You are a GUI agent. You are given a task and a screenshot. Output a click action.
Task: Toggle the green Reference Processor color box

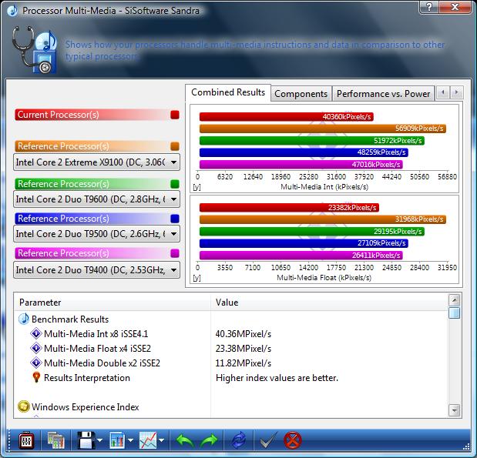coord(175,184)
